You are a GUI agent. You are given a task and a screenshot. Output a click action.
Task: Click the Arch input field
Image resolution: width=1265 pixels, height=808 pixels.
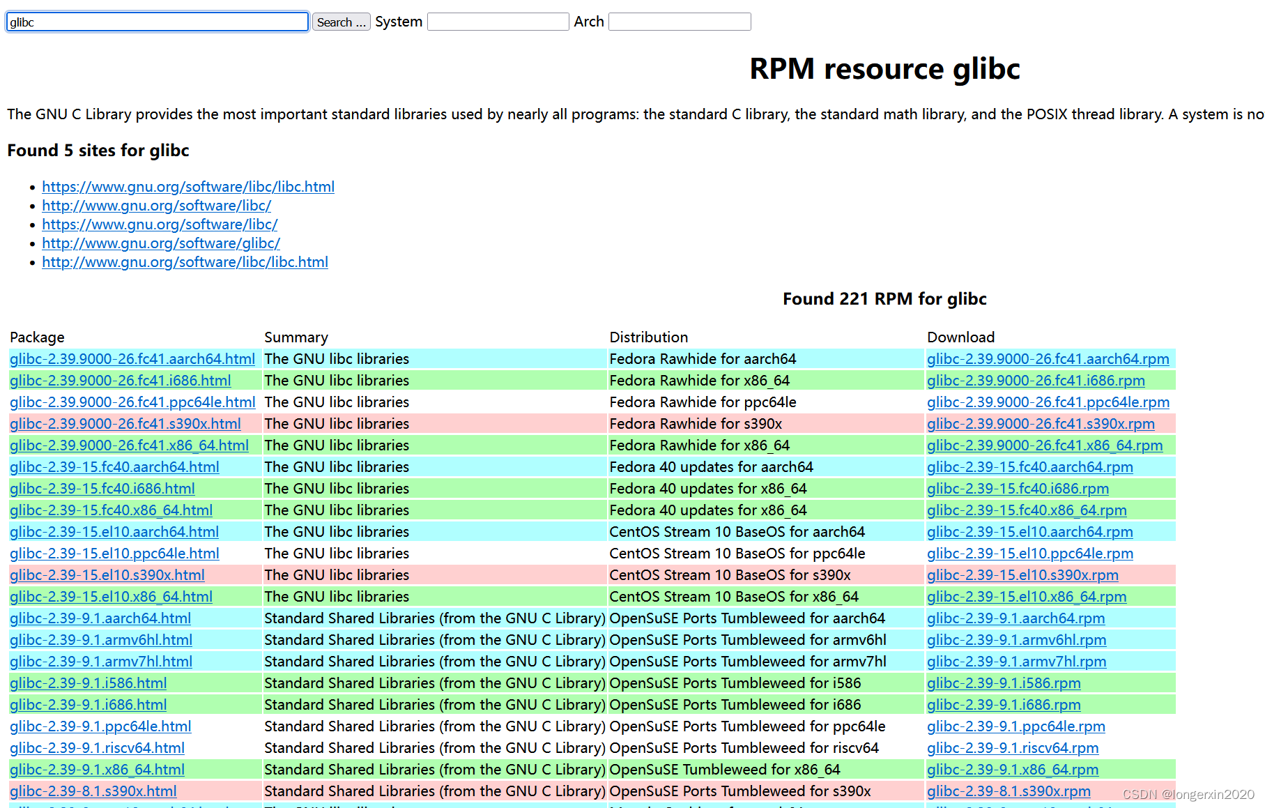[679, 22]
